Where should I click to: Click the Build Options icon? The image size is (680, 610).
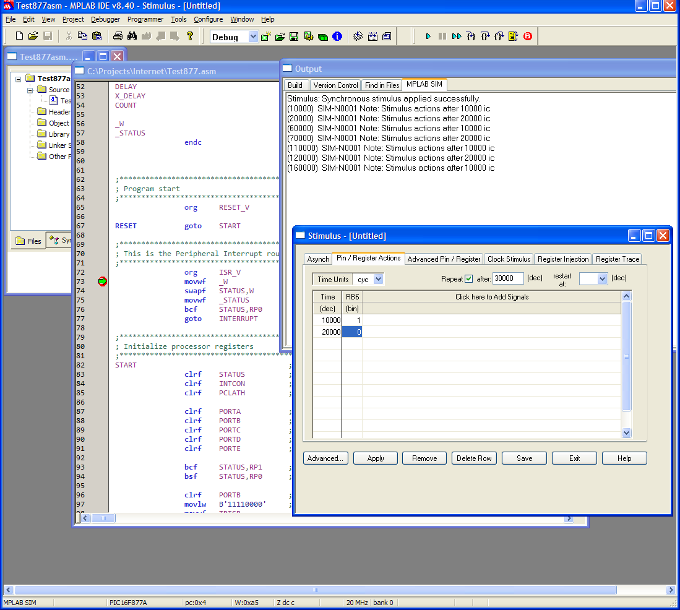pos(308,37)
